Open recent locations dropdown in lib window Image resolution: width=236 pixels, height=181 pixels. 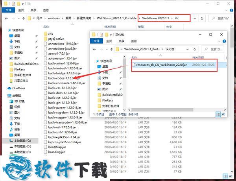tap(18, 18)
